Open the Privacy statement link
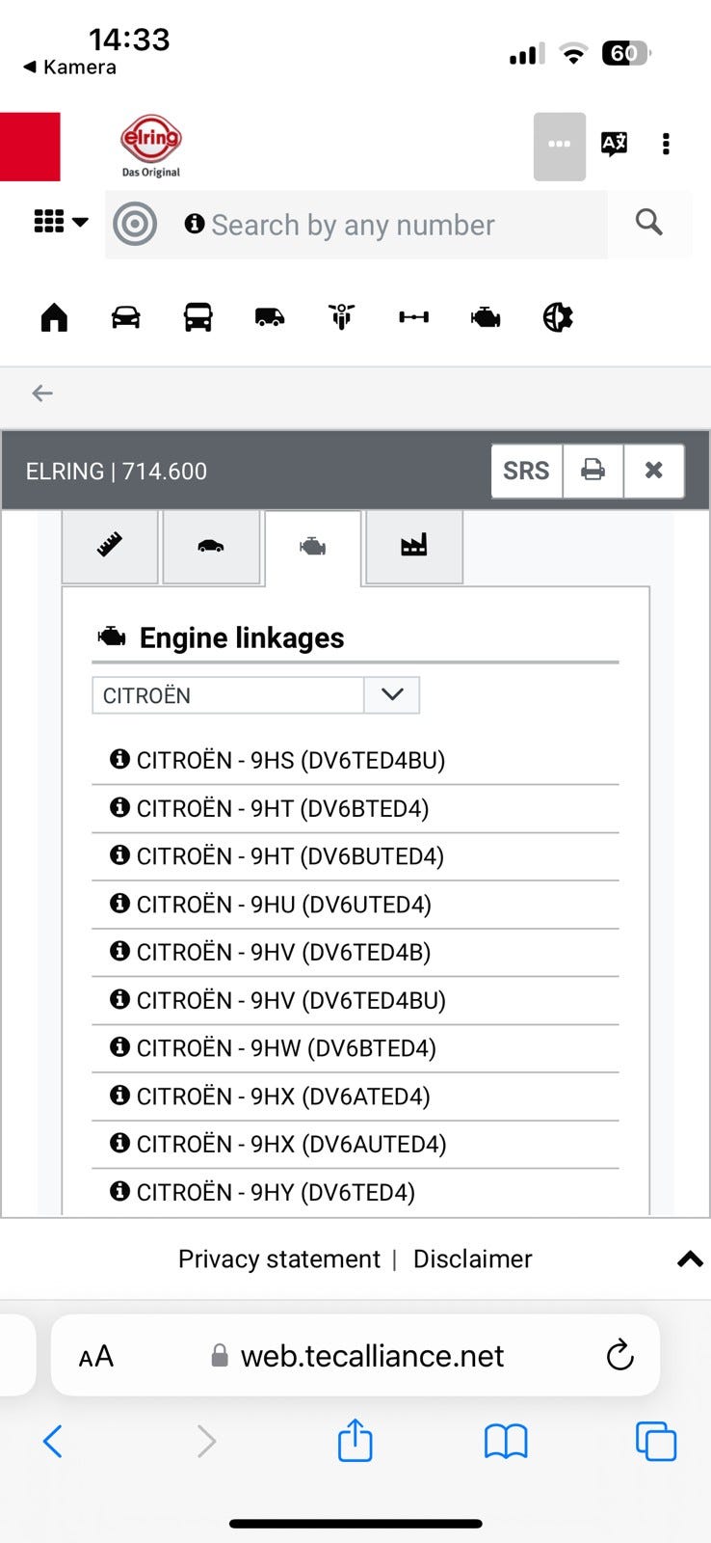Screen dimensions: 711x1543 (x=279, y=1259)
